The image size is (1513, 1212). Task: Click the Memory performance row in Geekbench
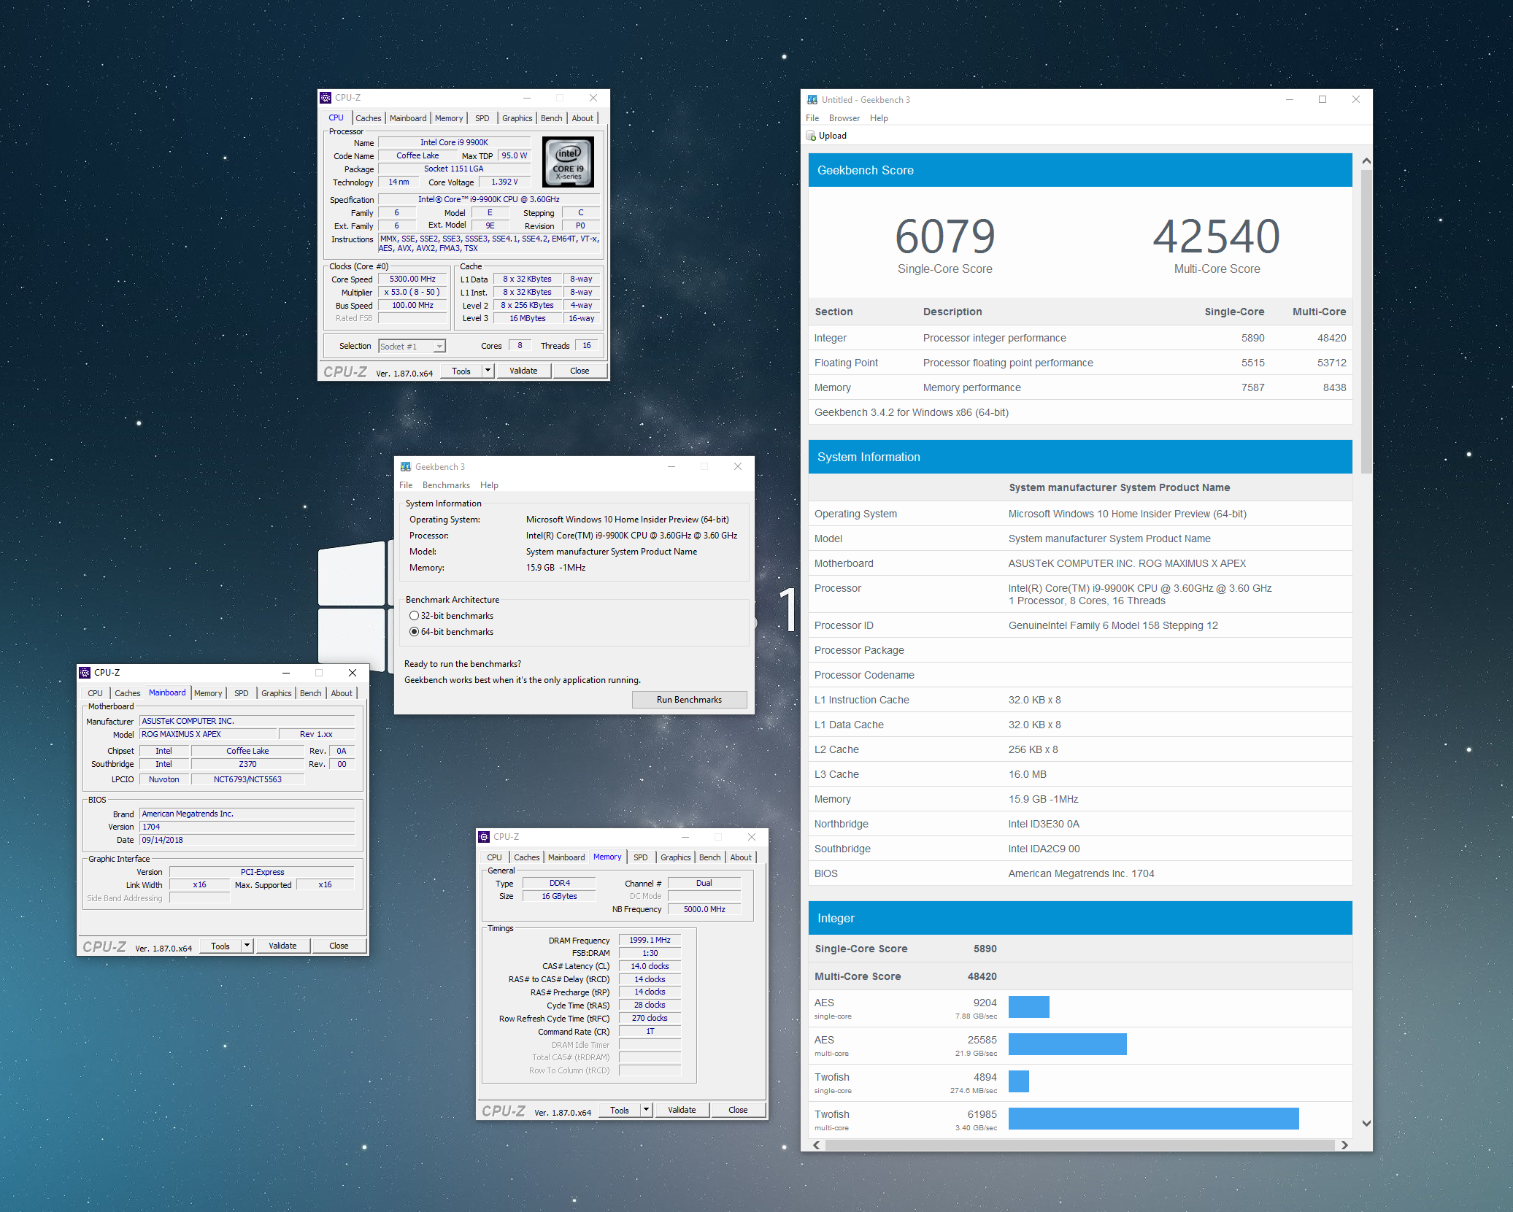[x=1080, y=387]
